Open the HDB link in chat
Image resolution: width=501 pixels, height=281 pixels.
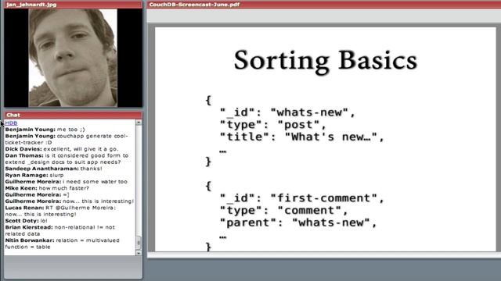coord(11,123)
